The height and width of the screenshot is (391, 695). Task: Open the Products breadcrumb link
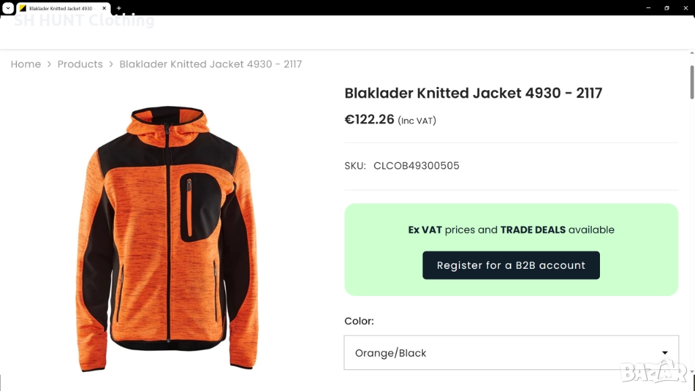pos(80,64)
